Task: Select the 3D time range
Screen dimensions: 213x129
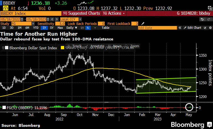Action: click(x=12, y=28)
